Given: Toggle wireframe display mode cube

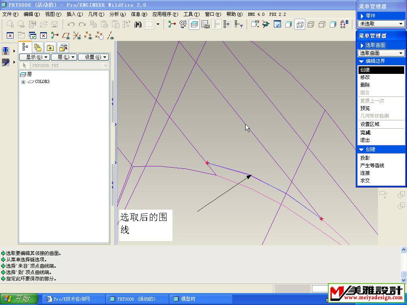Looking at the screenshot, I should [x=300, y=24].
